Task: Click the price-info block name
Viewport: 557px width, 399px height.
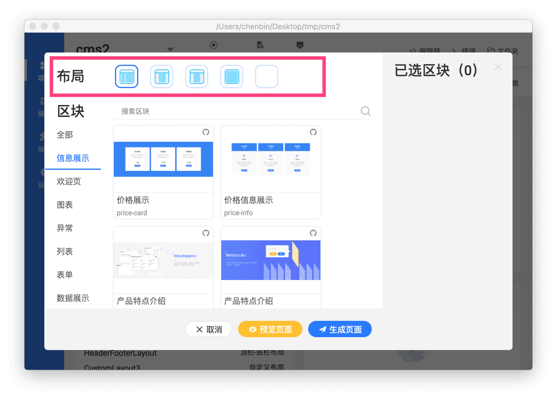Action: tap(238, 213)
